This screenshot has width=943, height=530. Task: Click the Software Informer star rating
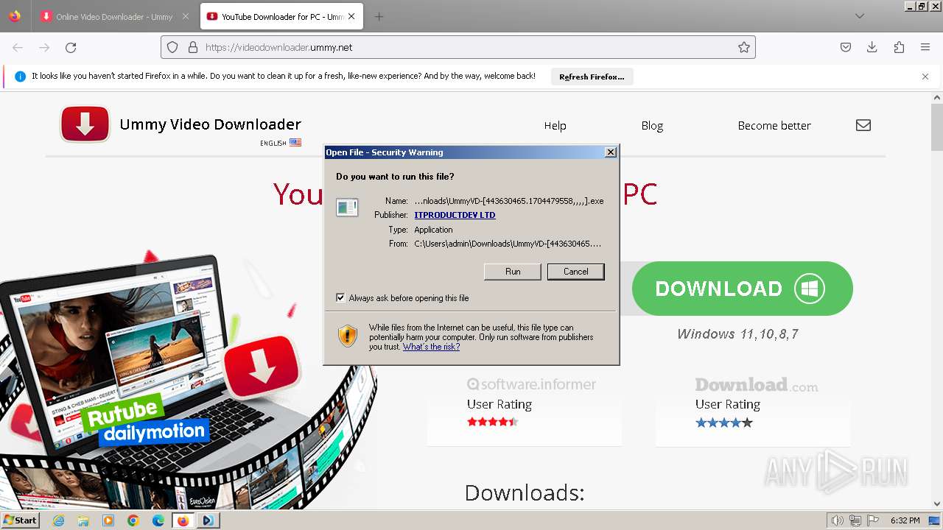pos(492,422)
